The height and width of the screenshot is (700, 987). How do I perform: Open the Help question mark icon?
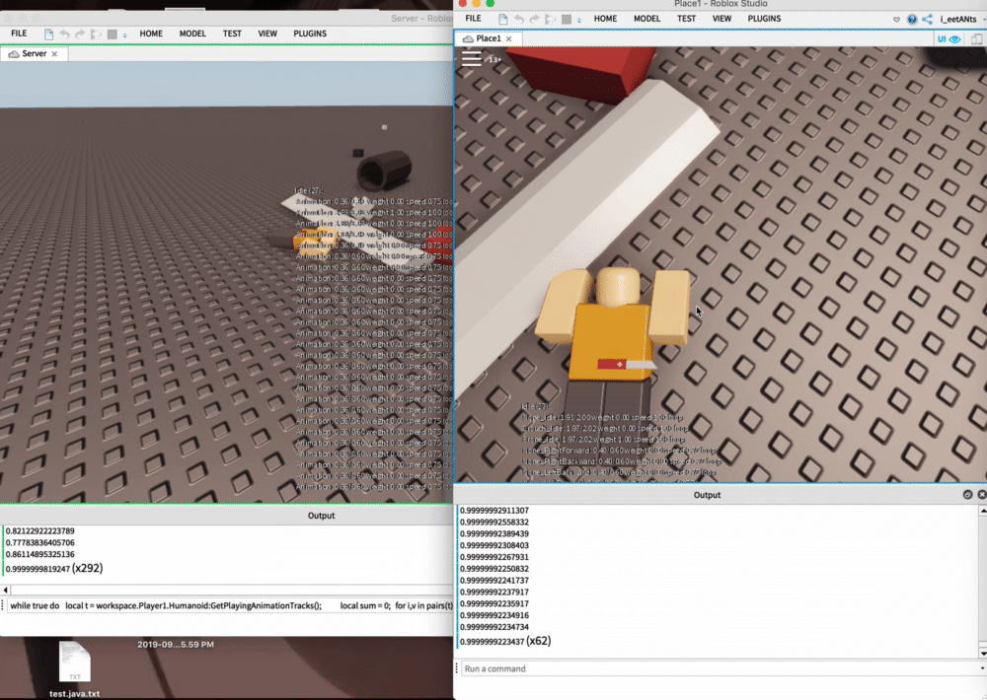point(911,20)
